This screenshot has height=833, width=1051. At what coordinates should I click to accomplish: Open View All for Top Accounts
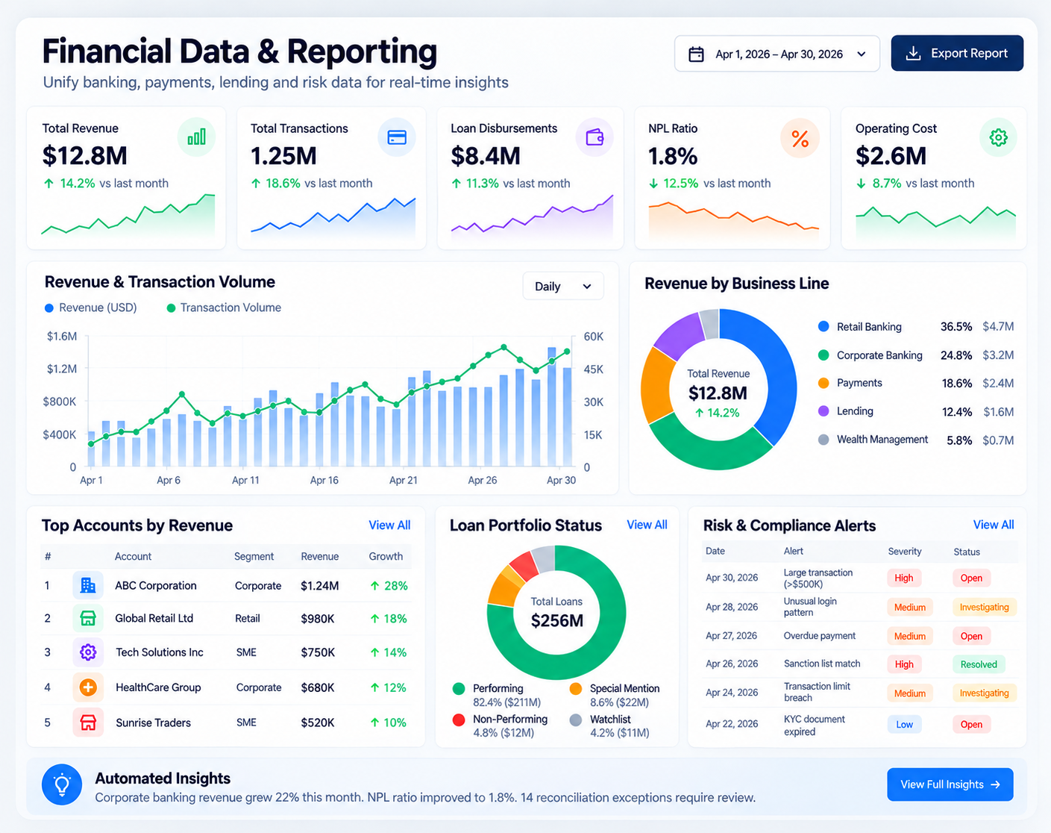coord(389,525)
